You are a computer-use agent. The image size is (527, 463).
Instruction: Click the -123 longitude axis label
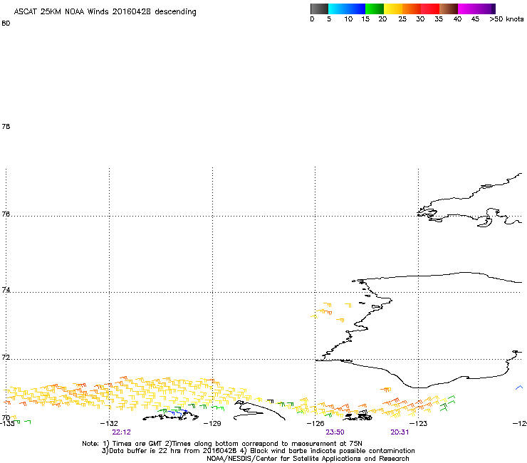(418, 423)
